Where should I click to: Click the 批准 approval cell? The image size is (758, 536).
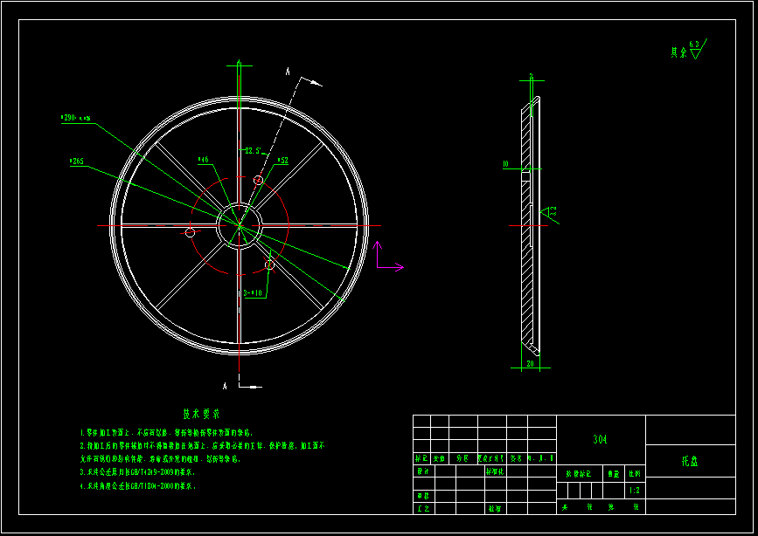tap(495, 508)
